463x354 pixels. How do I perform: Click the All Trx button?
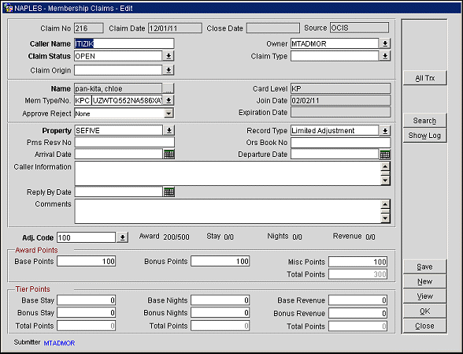tap(424, 78)
